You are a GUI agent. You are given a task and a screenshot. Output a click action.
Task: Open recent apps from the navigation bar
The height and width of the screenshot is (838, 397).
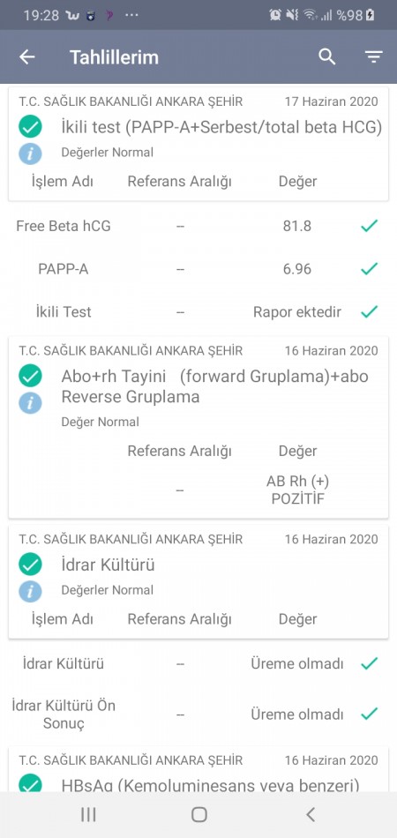pos(88,814)
